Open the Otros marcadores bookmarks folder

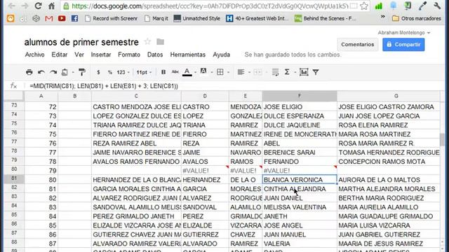(x=417, y=19)
